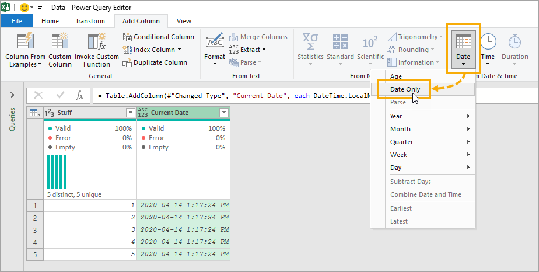Open the Rounding dropdown
Screen dimensions: 539x272
pos(411,50)
